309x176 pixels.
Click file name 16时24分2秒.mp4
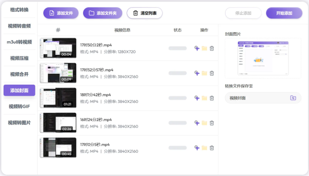click(96, 120)
